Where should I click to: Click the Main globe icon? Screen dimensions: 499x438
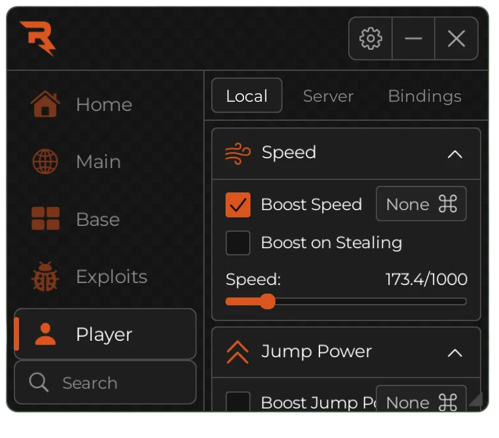45,162
